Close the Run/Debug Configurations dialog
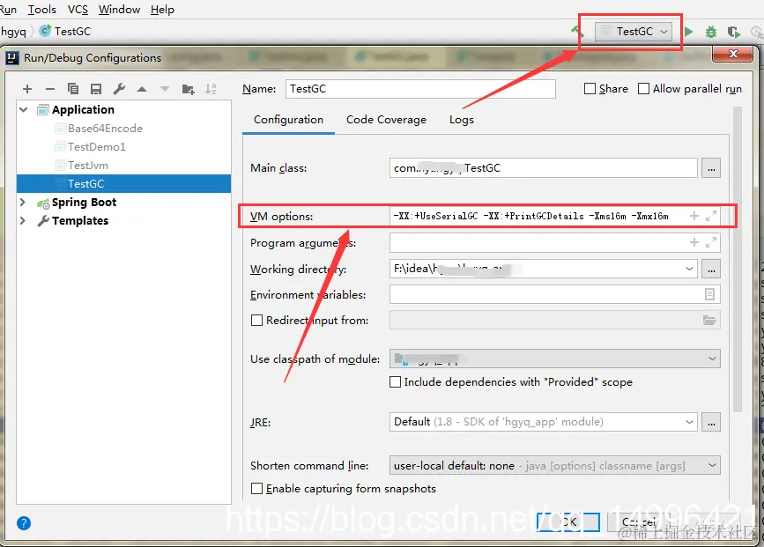The image size is (764, 547). click(733, 54)
